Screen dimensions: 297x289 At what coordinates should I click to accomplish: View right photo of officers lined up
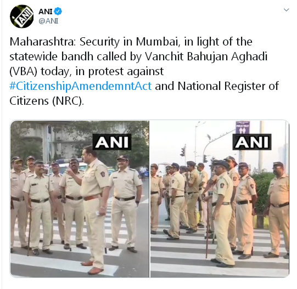tap(220, 199)
